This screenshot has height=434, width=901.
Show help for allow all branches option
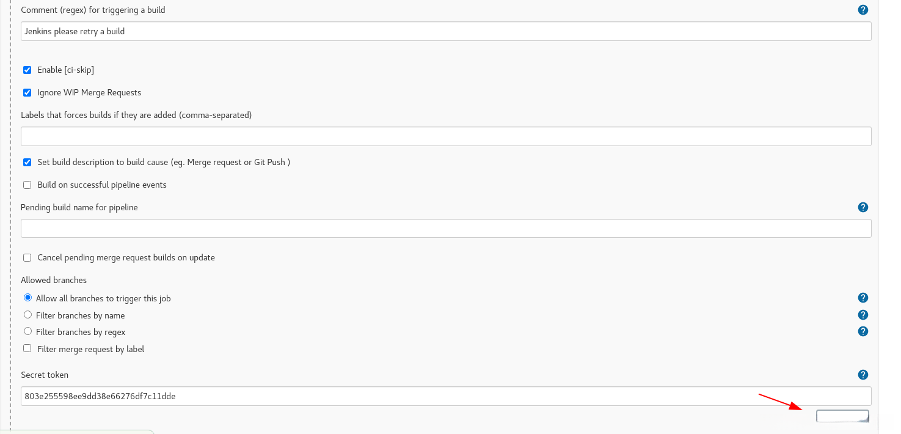pyautogui.click(x=863, y=298)
